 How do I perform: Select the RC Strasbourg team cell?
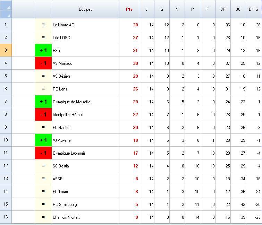pyautogui.click(x=85, y=205)
